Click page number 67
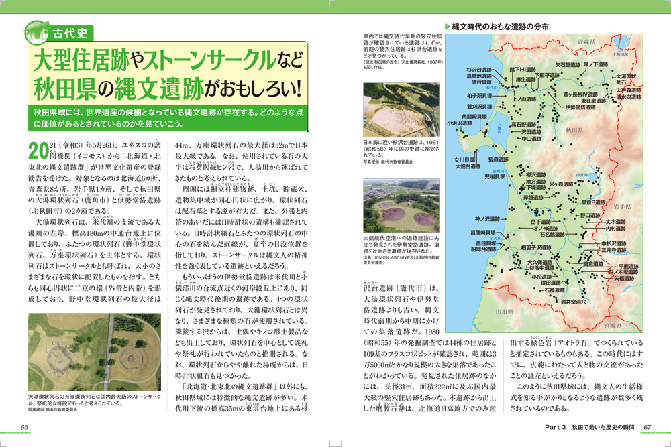The height and width of the screenshot is (447, 671). (x=647, y=426)
